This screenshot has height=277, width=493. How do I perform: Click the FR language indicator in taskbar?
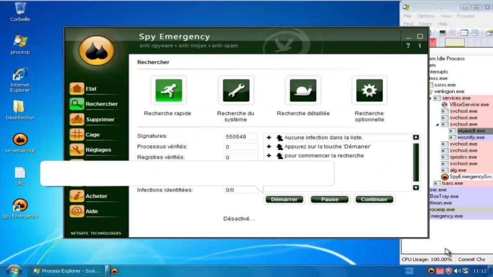[x=409, y=271]
